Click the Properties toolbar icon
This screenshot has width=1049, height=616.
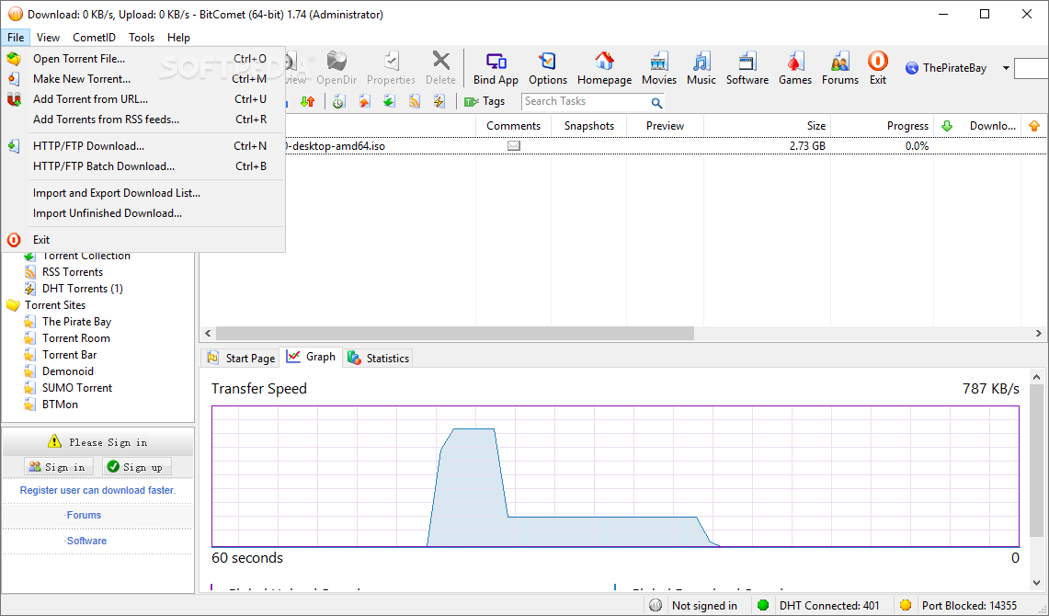392,68
